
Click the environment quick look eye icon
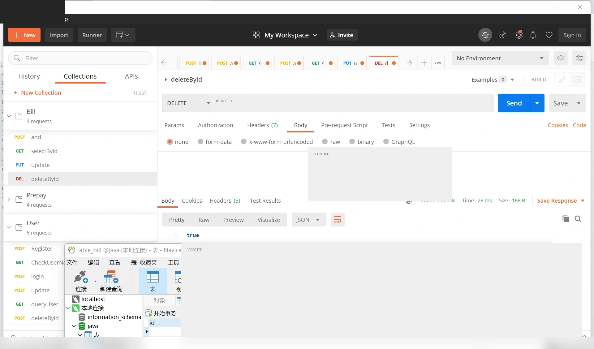[x=561, y=58]
